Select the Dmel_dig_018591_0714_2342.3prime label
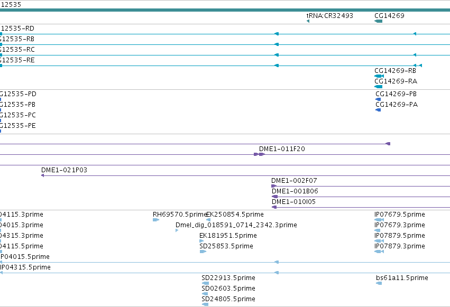The image size is (450, 307). pos(236,225)
